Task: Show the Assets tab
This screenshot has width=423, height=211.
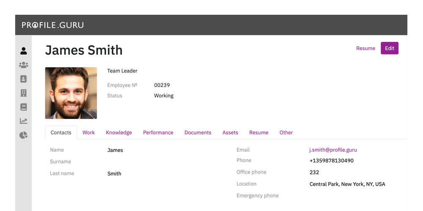Action: [230, 133]
